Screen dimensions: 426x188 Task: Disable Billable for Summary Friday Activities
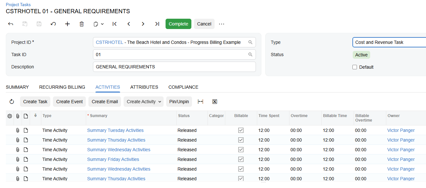[241, 159]
